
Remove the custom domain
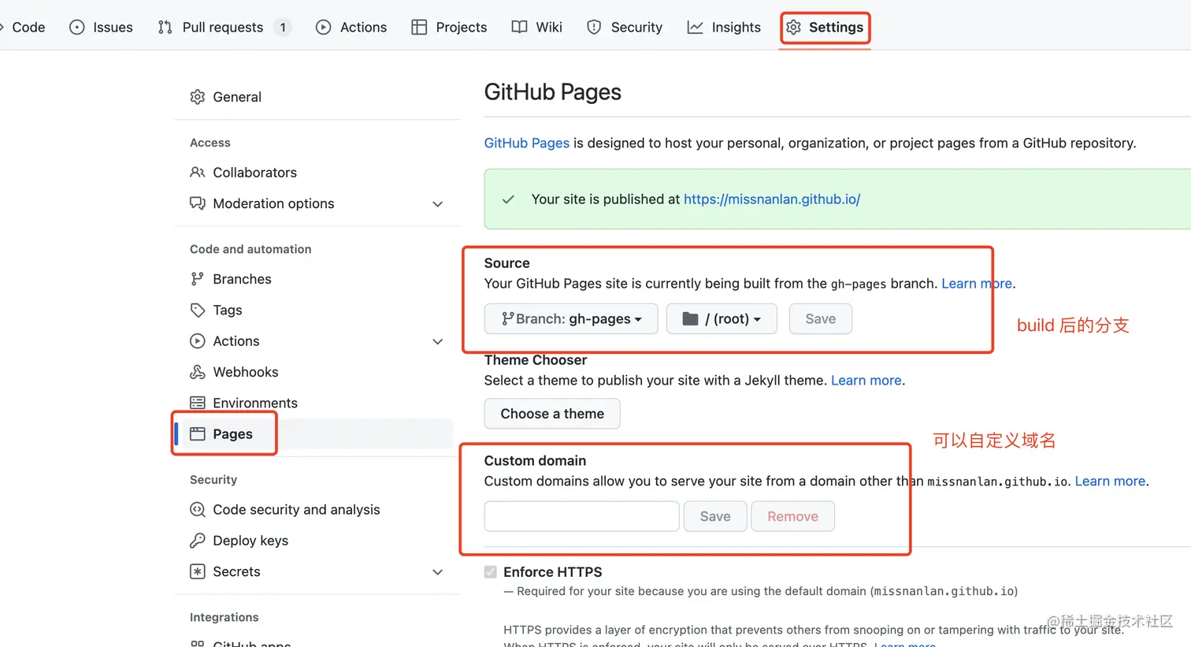[792, 516]
